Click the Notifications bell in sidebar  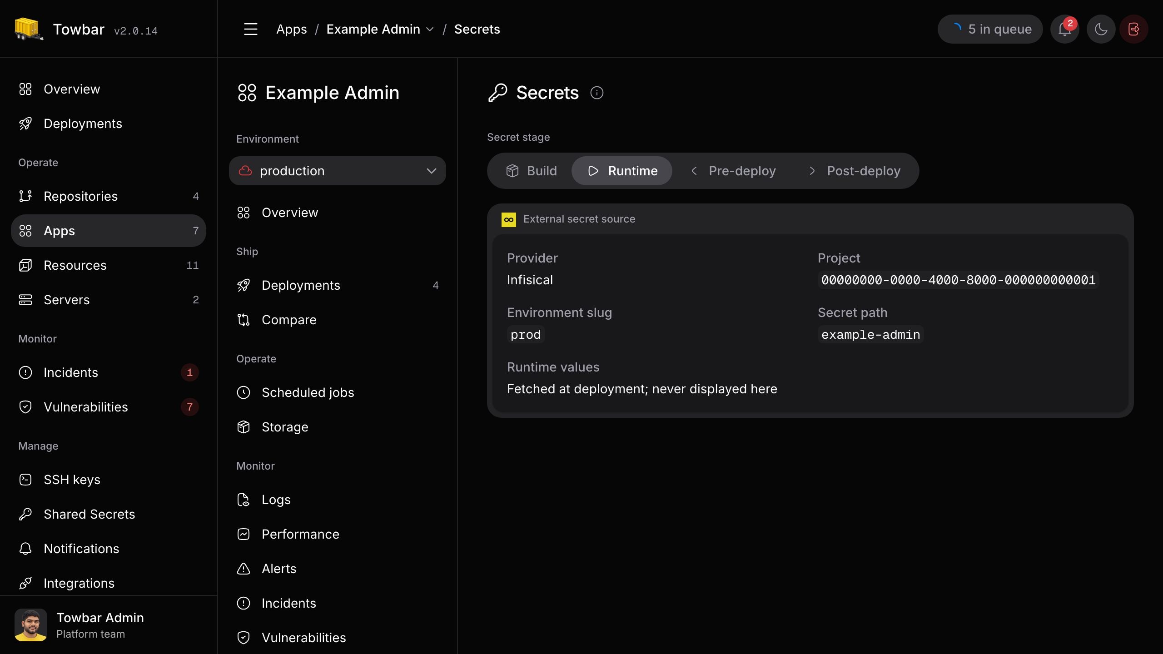[25, 549]
